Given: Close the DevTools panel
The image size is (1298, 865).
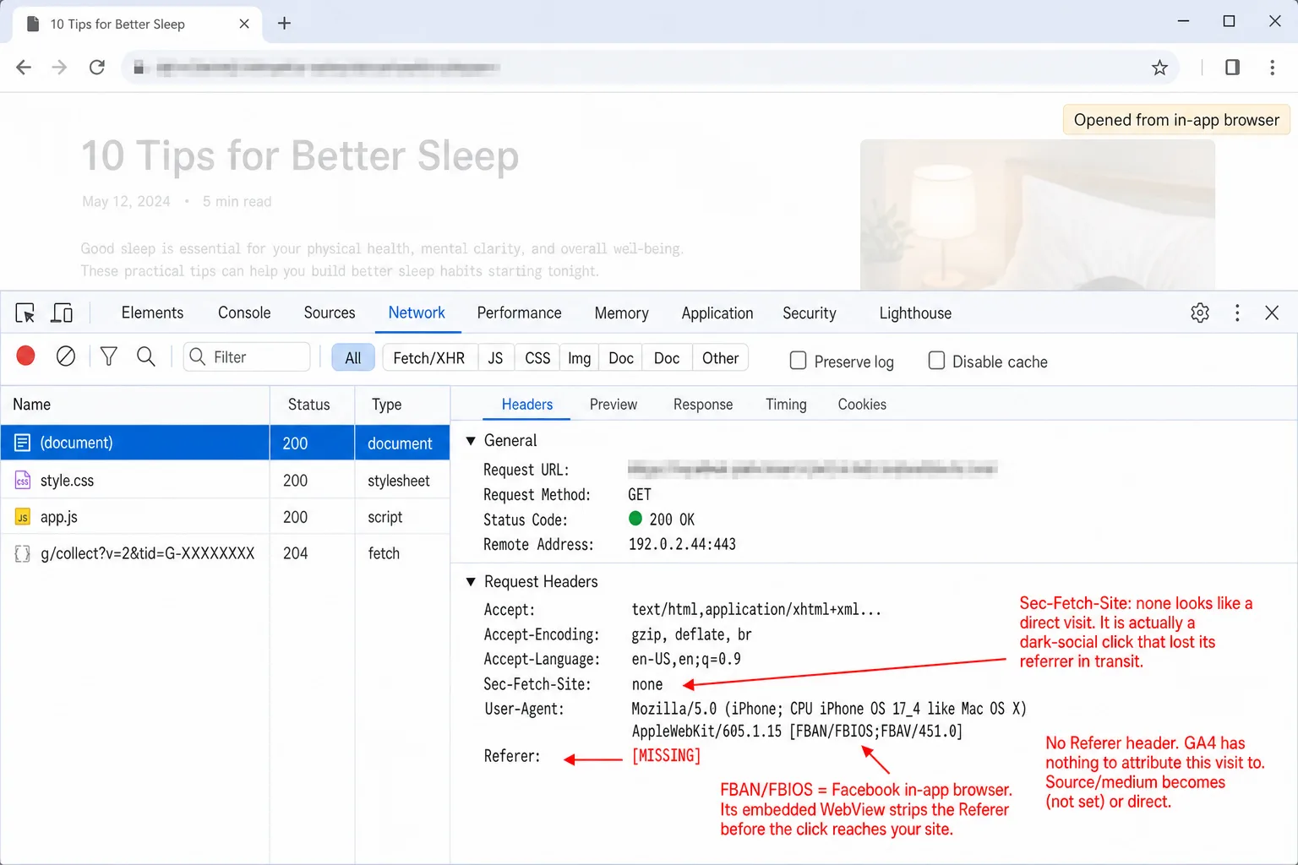Looking at the screenshot, I should tap(1272, 313).
